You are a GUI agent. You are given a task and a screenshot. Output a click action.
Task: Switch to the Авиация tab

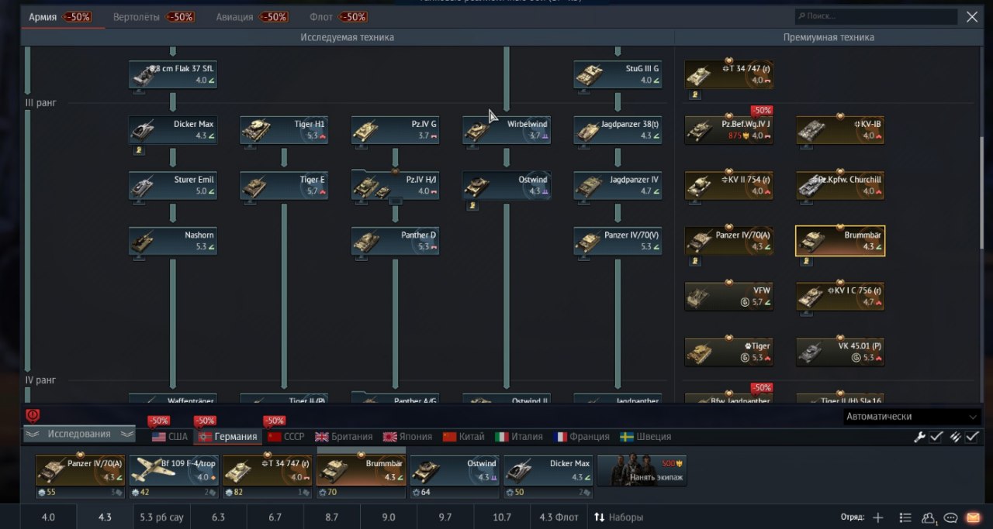click(x=252, y=17)
